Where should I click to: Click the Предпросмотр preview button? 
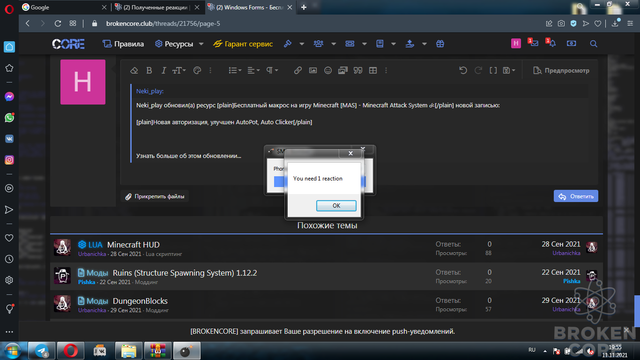click(x=561, y=70)
